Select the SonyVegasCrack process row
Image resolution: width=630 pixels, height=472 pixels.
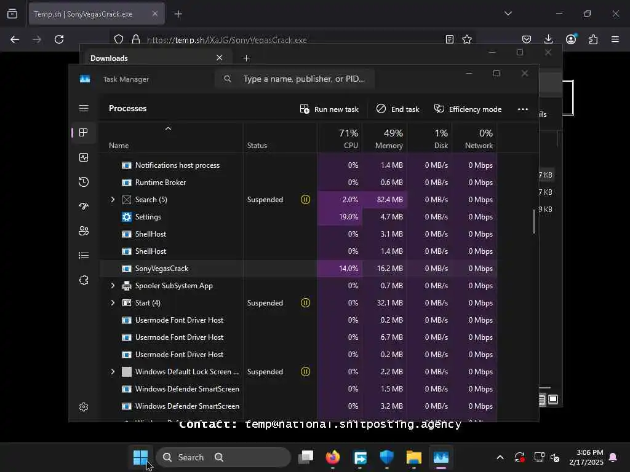pos(298,269)
